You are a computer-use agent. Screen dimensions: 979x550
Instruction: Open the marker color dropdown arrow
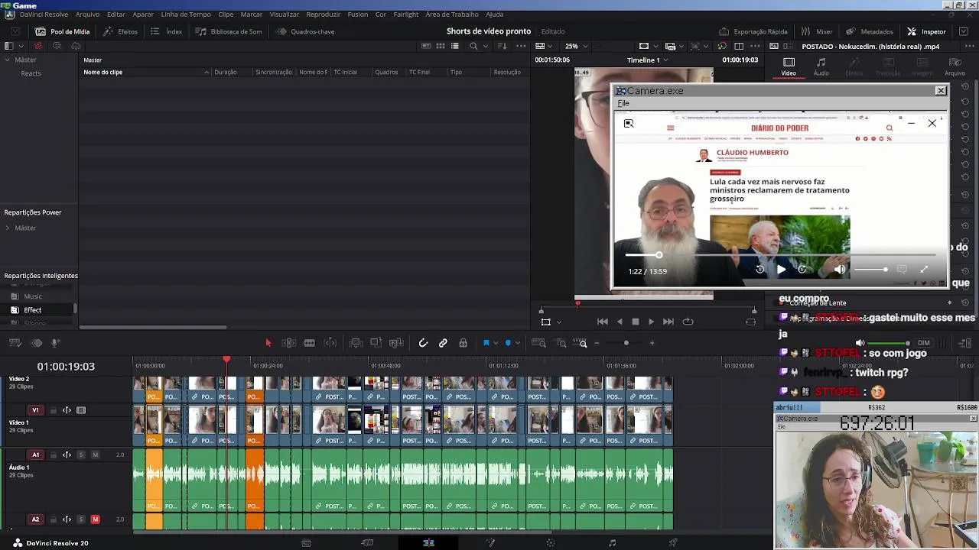518,344
